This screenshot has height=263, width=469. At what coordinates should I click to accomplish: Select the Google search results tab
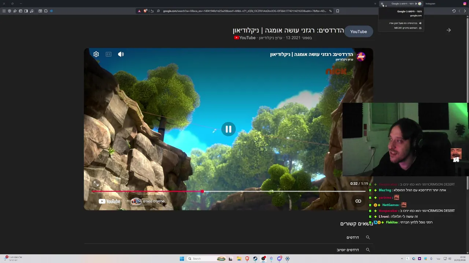point(401,4)
